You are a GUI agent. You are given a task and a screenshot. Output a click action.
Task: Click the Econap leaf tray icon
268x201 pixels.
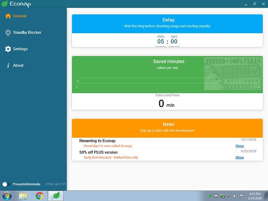[210, 196]
